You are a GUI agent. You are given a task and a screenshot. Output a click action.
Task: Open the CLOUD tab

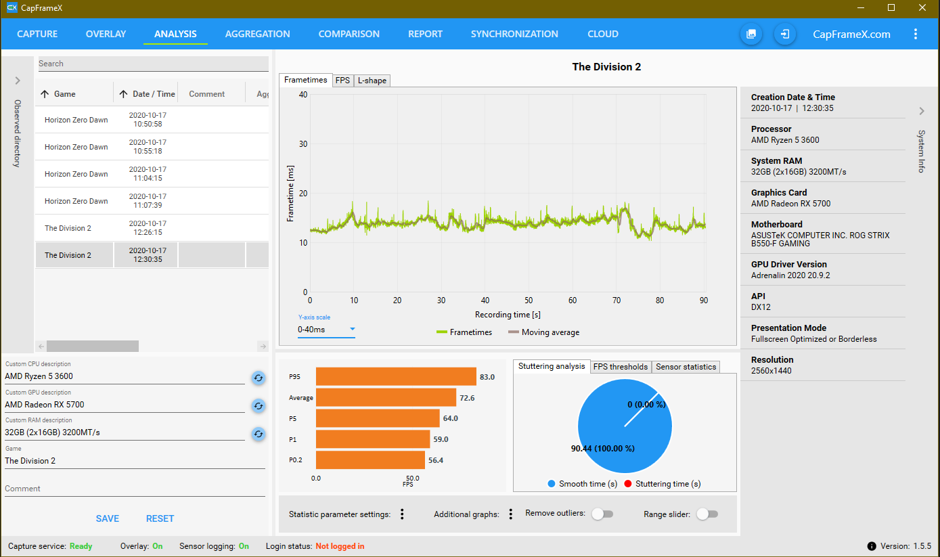(x=603, y=34)
